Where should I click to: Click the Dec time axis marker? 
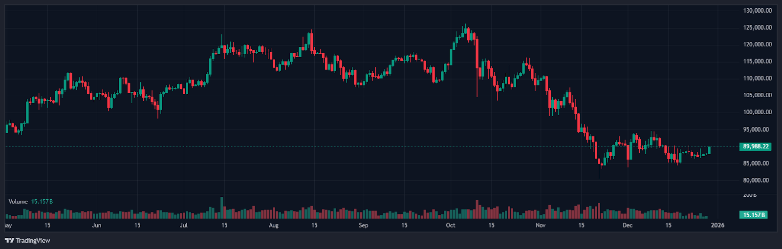[628, 225]
